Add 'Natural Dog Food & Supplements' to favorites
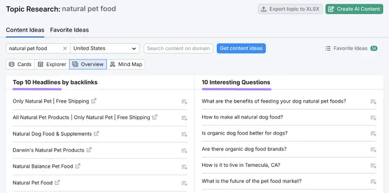The image size is (389, 193). pos(184,134)
